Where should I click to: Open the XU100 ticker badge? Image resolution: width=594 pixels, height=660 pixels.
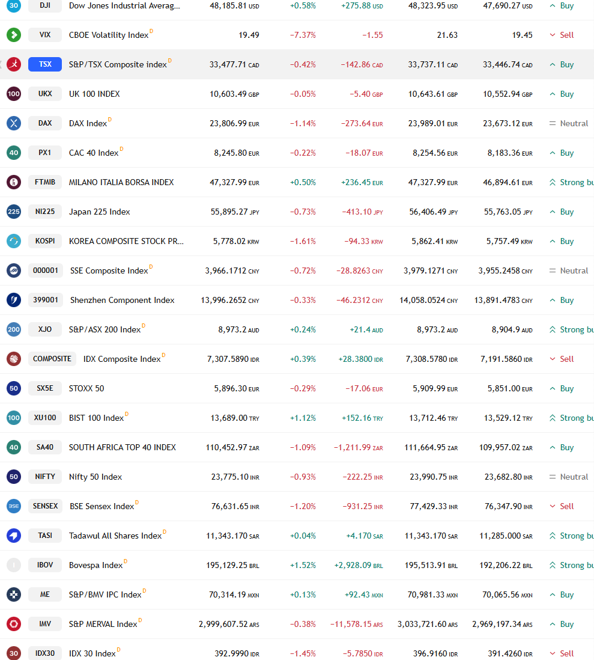pyautogui.click(x=45, y=418)
